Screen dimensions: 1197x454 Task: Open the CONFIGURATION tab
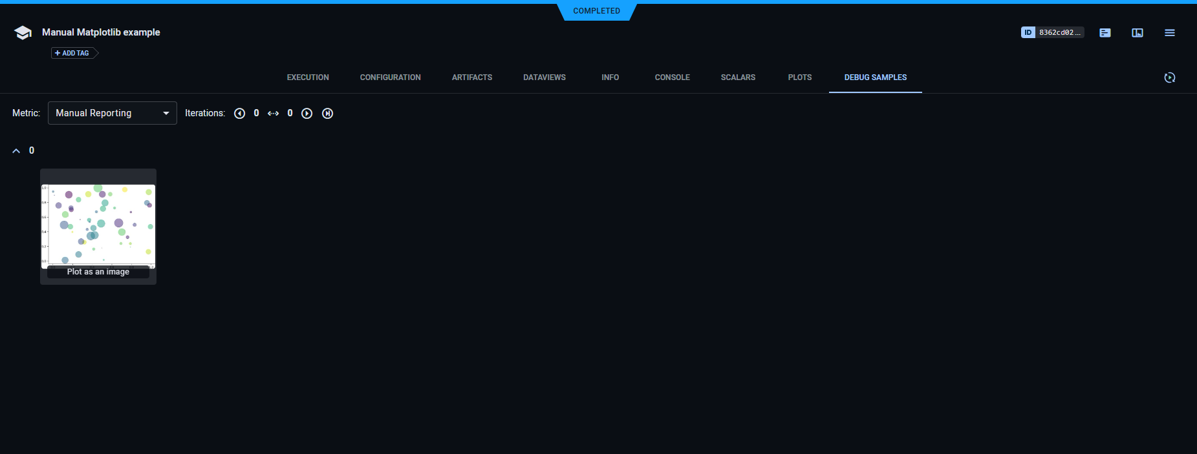point(390,77)
